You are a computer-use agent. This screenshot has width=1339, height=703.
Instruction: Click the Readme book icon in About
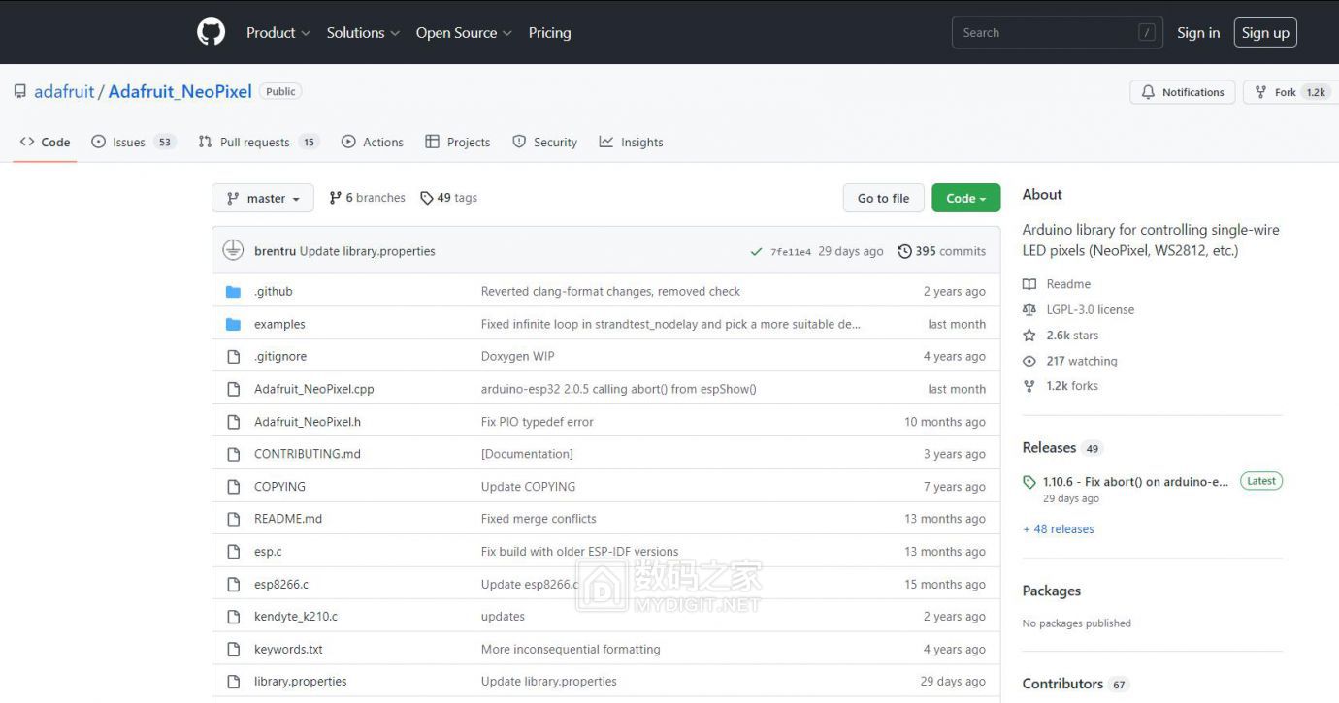[1029, 284]
